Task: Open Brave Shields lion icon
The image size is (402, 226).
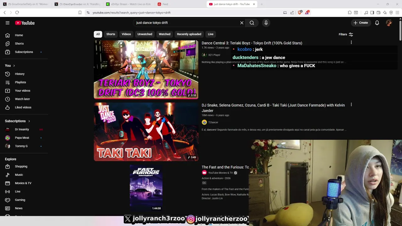Action: (x=300, y=13)
